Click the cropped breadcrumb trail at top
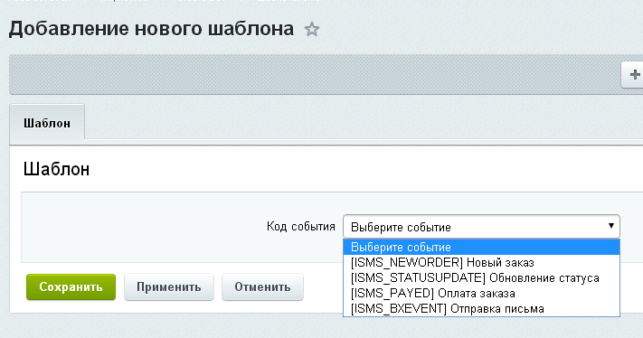 pyautogui.click(x=164, y=1)
